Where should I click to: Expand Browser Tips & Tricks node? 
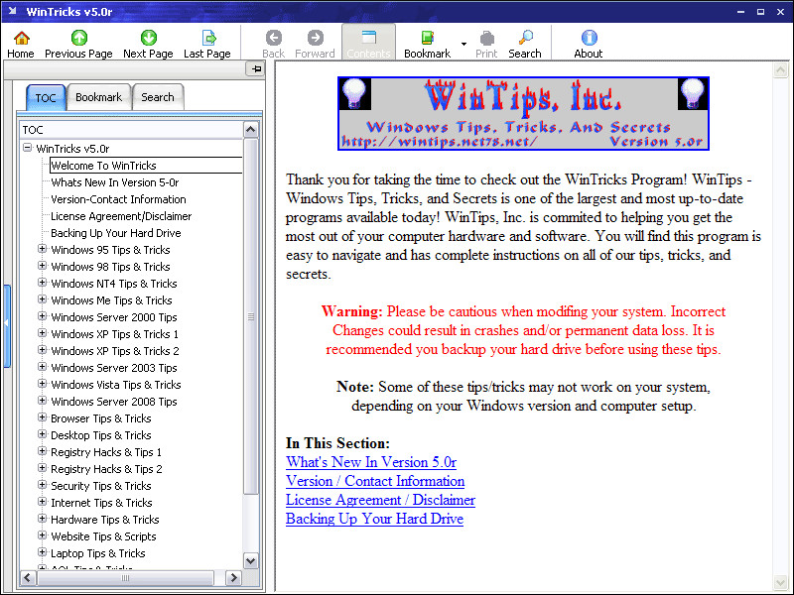click(43, 417)
